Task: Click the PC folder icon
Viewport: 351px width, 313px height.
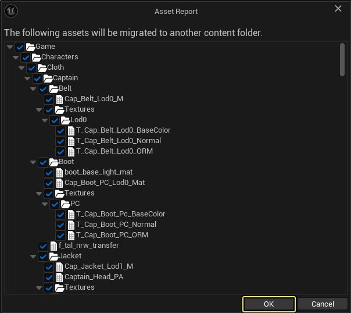Action: pos(65,204)
